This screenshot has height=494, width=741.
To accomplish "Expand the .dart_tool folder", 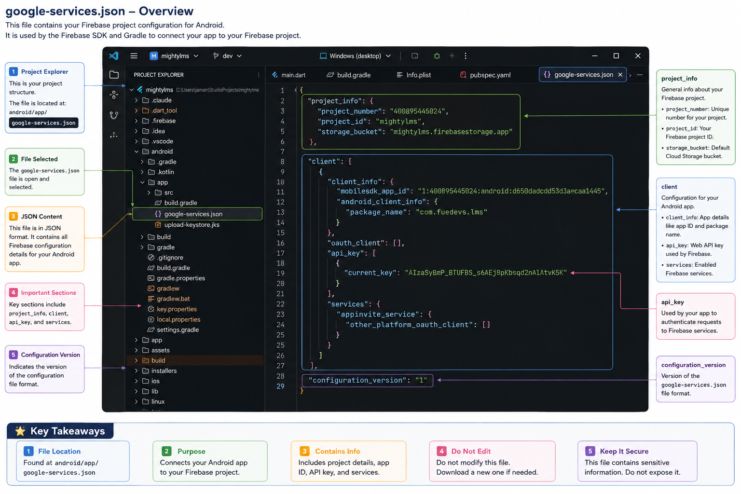I will click(x=137, y=110).
